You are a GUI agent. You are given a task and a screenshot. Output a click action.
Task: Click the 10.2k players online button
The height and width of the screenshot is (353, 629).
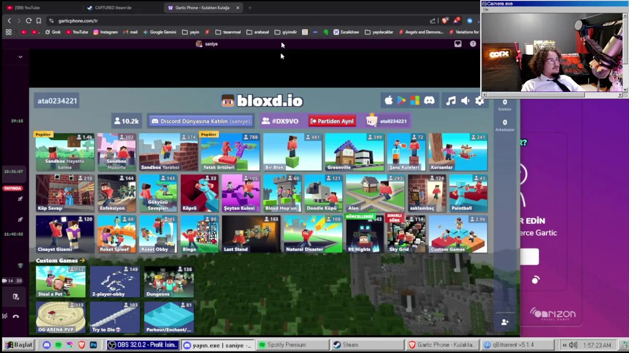(127, 121)
